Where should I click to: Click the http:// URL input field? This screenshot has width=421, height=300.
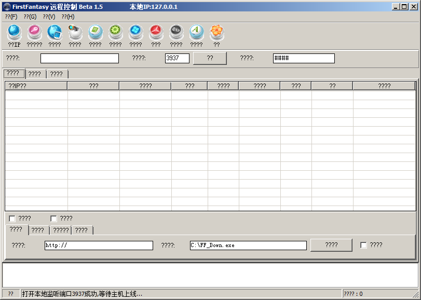tap(99, 246)
